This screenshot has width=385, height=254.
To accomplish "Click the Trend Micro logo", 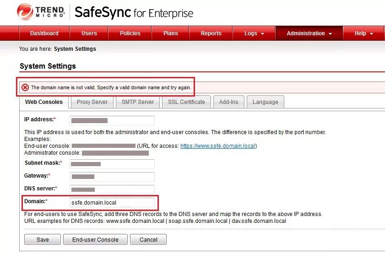I will click(x=41, y=12).
